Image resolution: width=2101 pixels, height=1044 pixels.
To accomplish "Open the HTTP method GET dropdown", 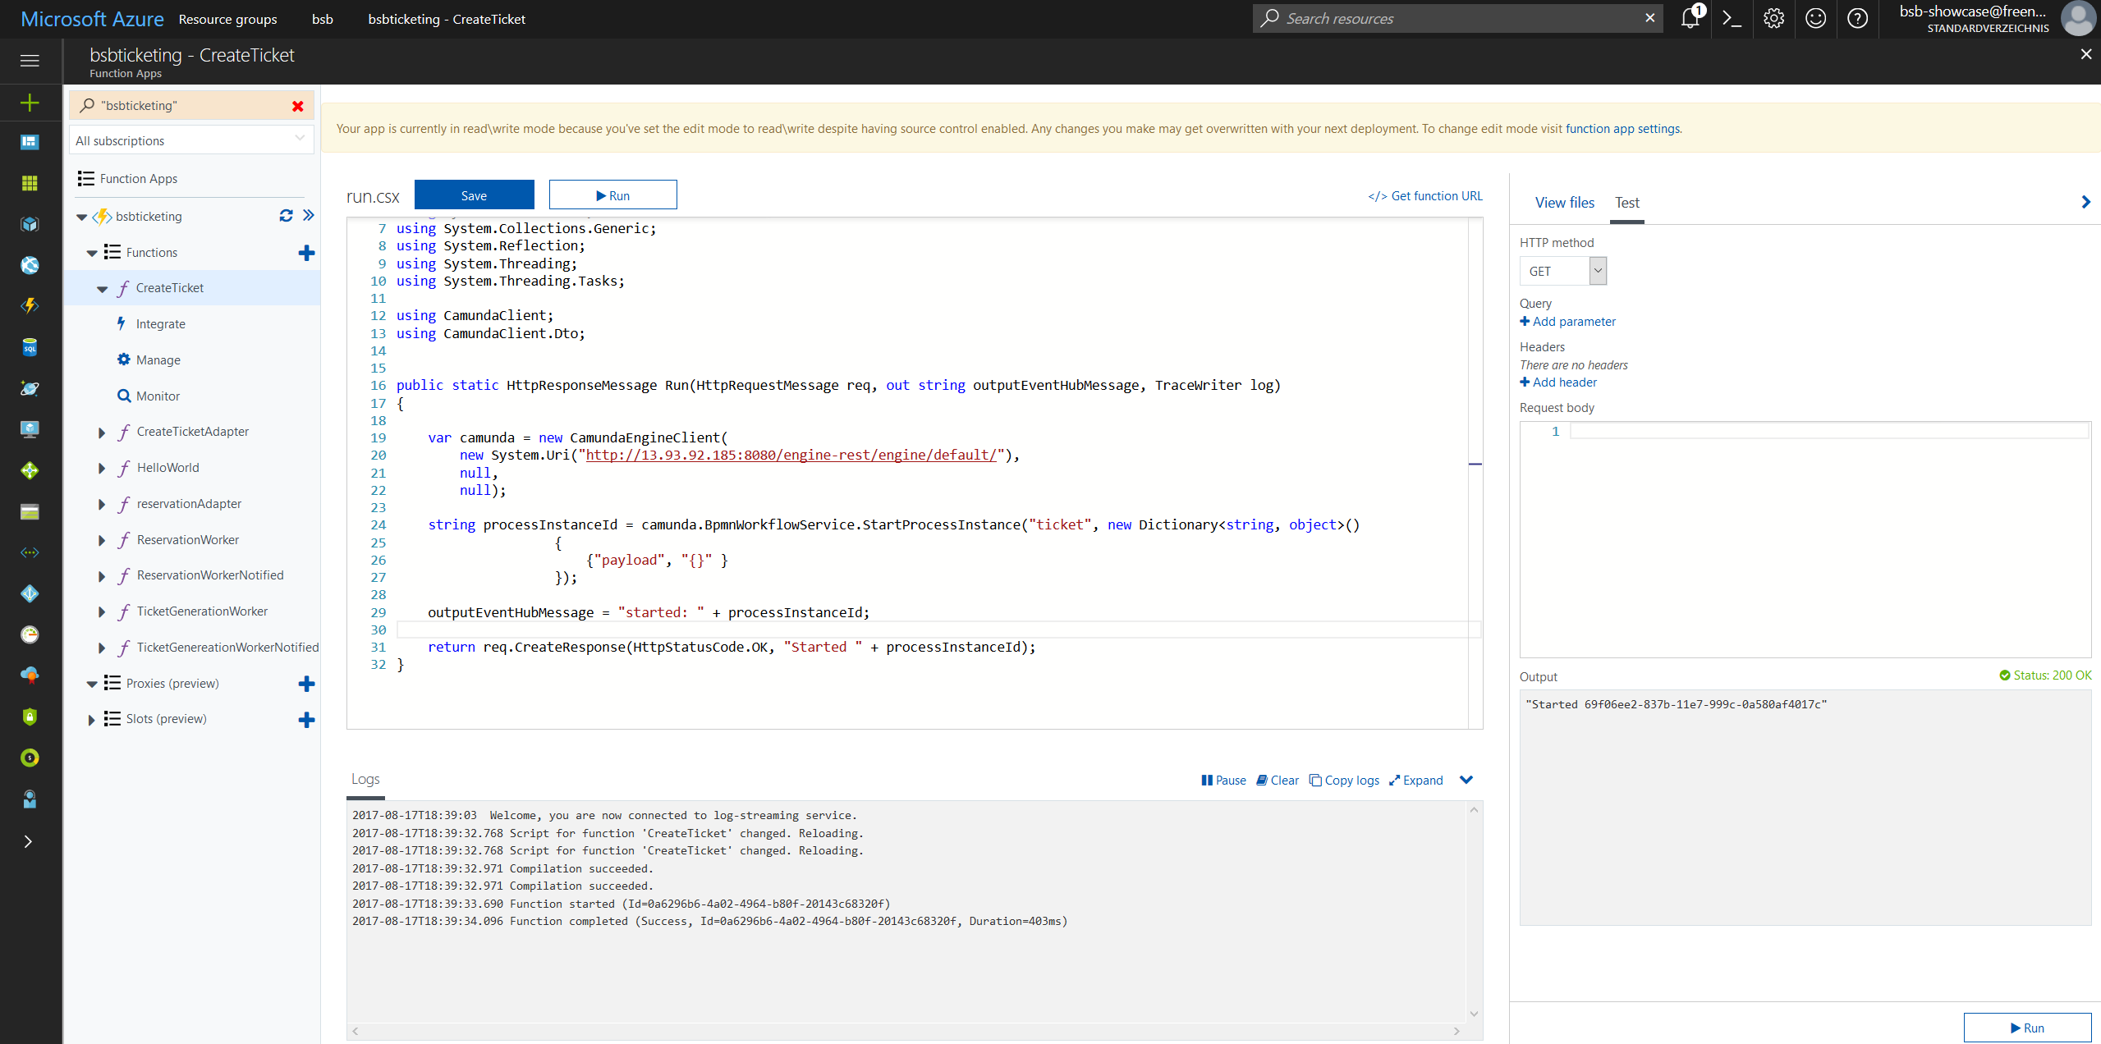I will (x=1562, y=271).
